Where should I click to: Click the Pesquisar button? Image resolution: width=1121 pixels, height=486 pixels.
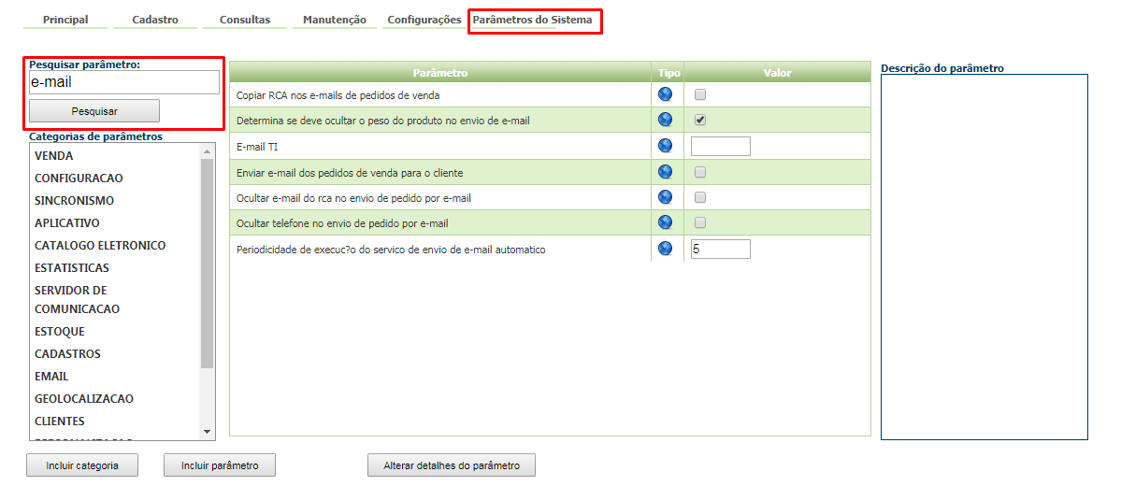(x=94, y=111)
